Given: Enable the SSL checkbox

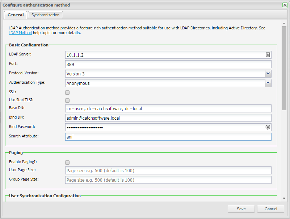Looking at the screenshot, I should click(x=67, y=92).
